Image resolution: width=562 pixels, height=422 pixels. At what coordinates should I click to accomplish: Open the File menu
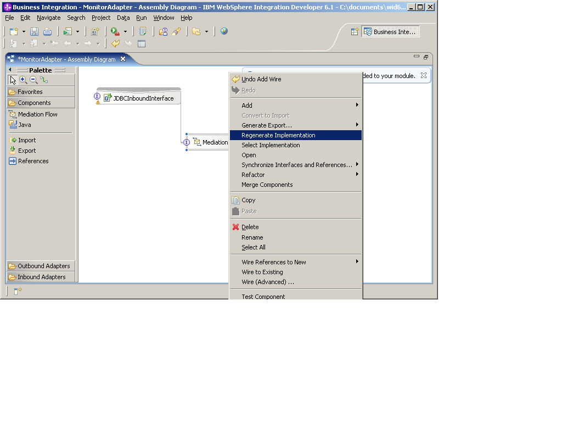tap(9, 18)
